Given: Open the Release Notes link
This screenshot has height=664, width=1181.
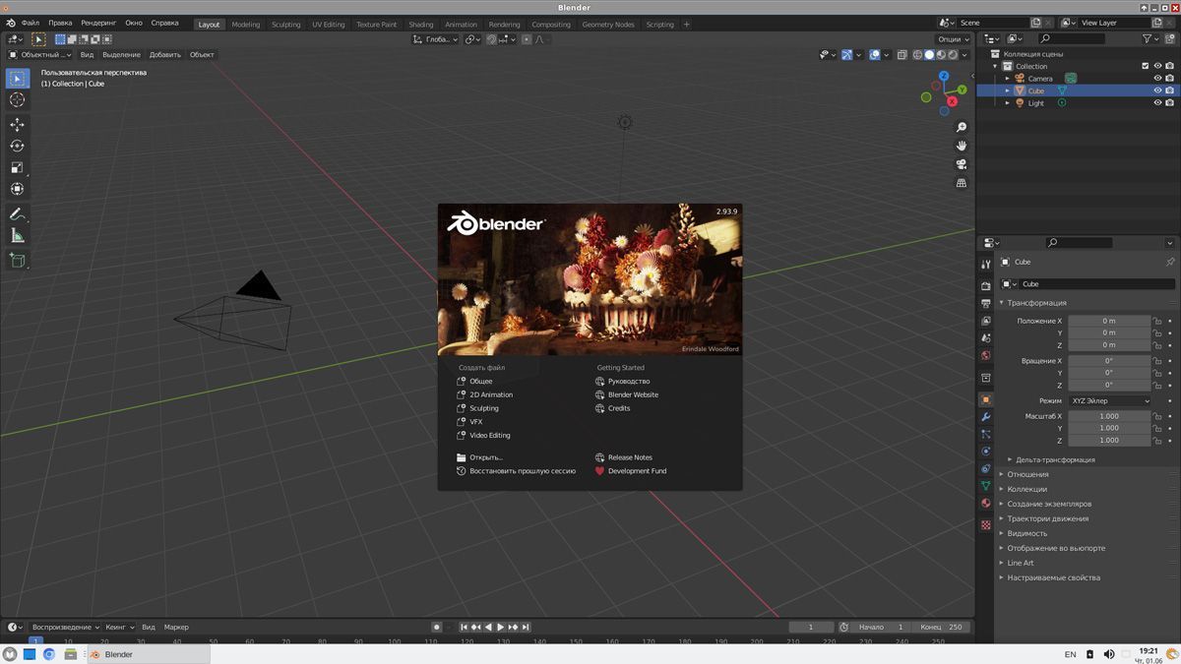Looking at the screenshot, I should pos(630,457).
